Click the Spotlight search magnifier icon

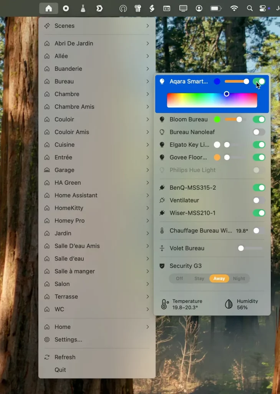pyautogui.click(x=250, y=8)
